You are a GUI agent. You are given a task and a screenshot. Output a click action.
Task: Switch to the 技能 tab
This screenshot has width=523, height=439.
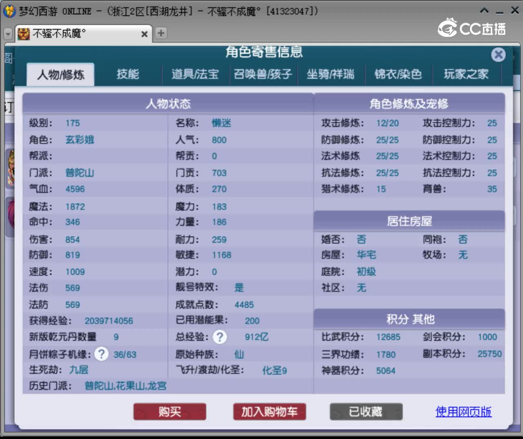(127, 74)
